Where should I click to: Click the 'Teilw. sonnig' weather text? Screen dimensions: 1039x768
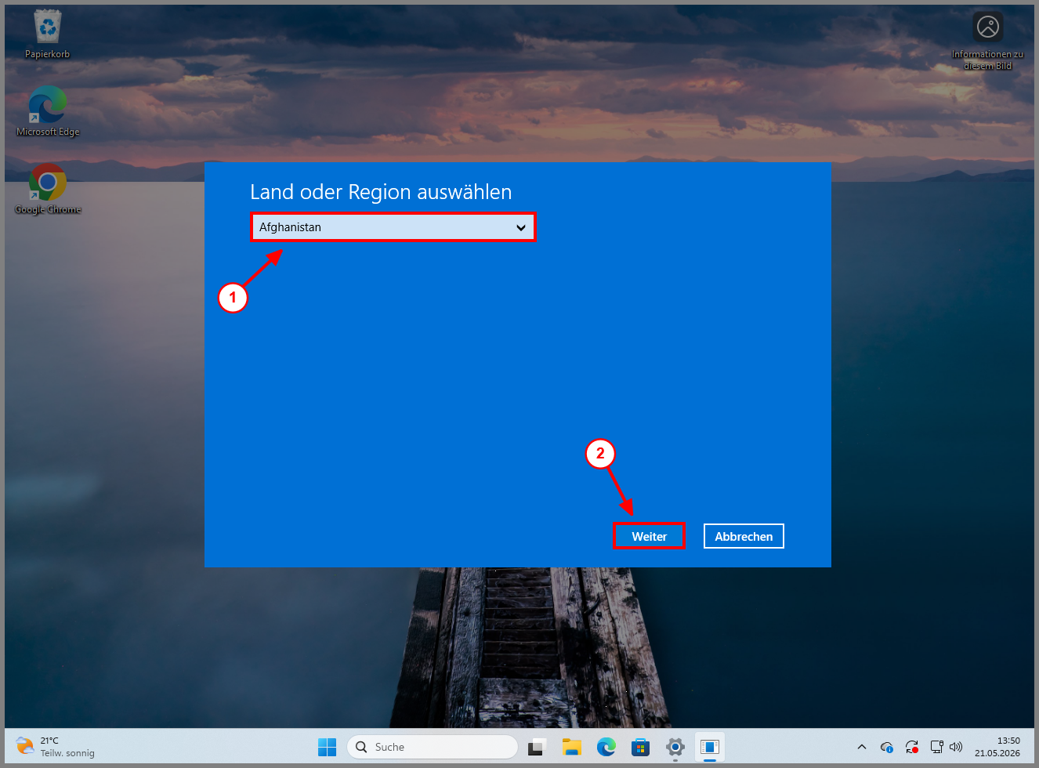point(67,753)
